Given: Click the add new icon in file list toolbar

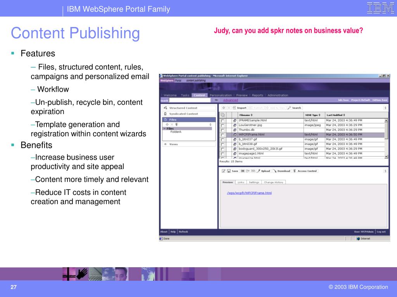Looking at the screenshot, I should tap(224, 108).
